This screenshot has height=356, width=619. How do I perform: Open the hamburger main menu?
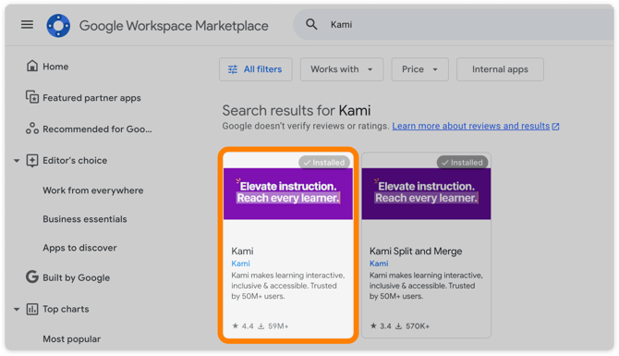[x=27, y=24]
